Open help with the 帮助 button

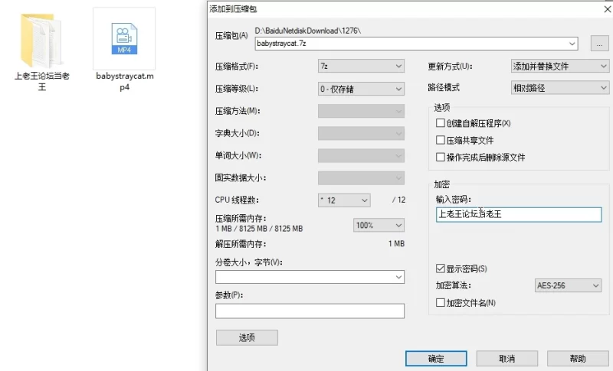pos(578,359)
